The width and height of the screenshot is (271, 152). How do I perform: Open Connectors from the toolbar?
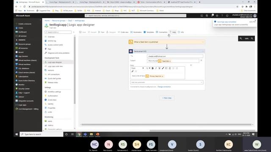(162, 32)
